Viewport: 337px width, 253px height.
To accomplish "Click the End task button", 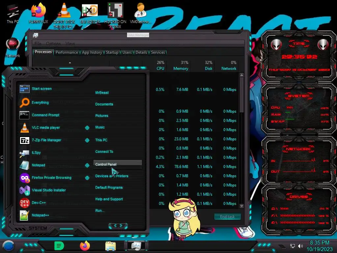I will point(227,217).
